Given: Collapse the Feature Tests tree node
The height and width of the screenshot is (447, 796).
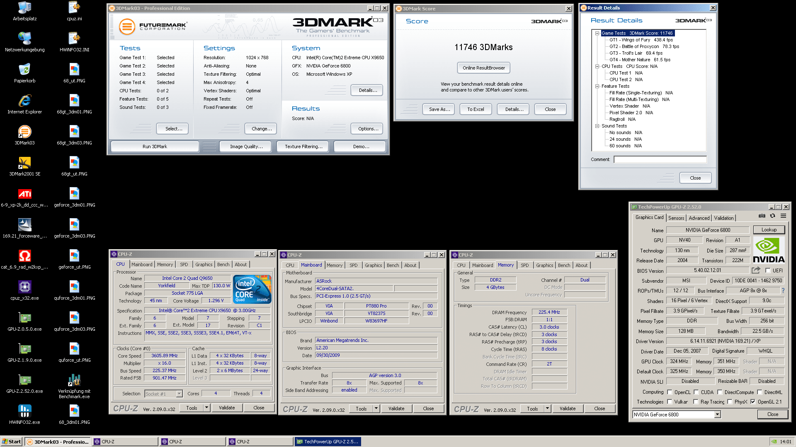Looking at the screenshot, I should pos(597,86).
